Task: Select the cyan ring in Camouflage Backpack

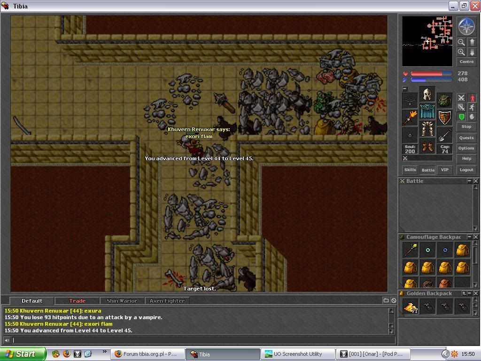Action: click(x=427, y=250)
